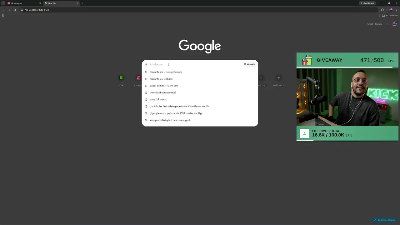Close the New Tab tab

point(77,3)
